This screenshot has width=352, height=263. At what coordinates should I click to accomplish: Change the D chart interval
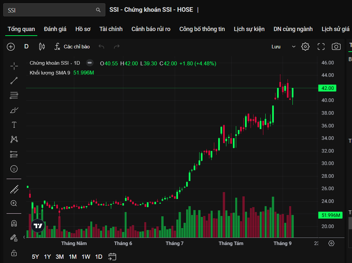click(26, 47)
